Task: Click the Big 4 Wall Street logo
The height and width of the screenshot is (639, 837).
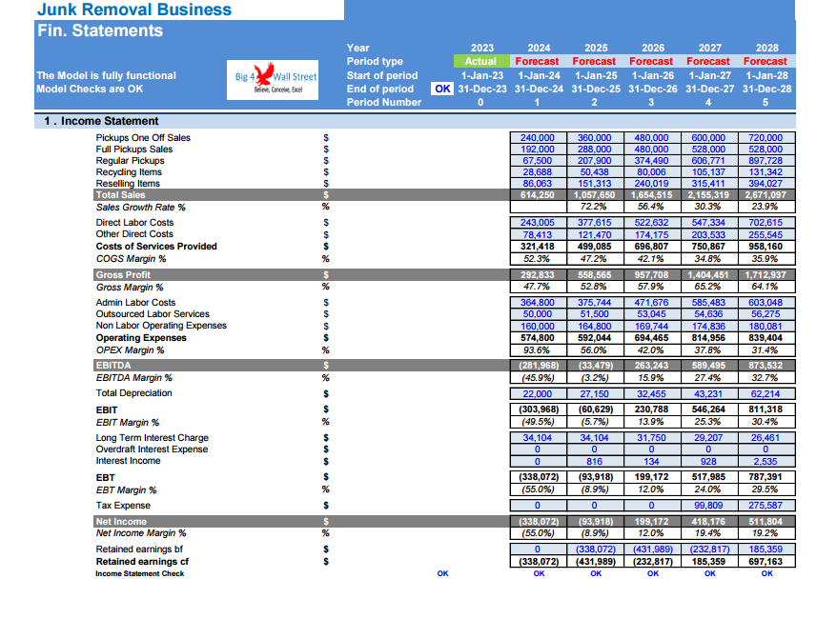Action: 273,79
